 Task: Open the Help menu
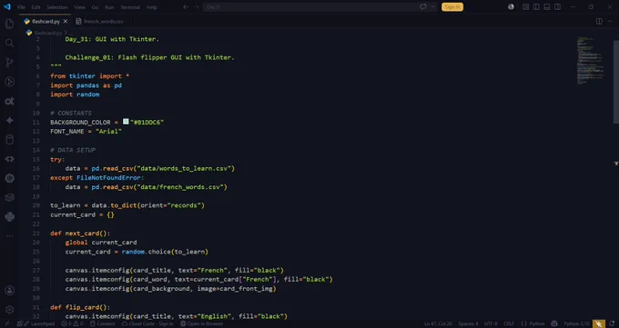pos(152,7)
